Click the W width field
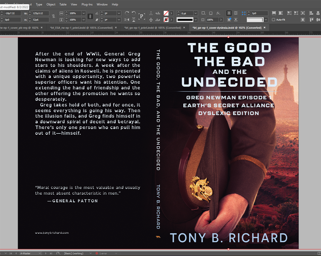This screenshot has width=321, height=256. [40, 13]
